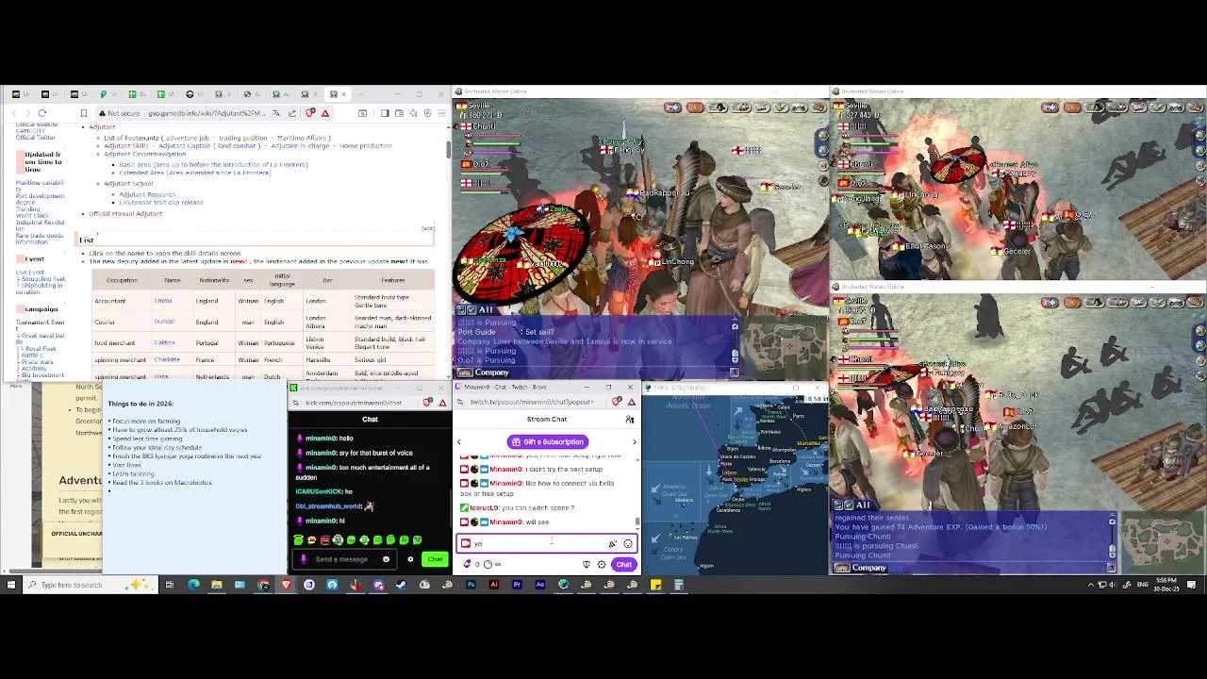This screenshot has width=1207, height=679.
Task: Open Adjutant Circumnavigation link
Action: 145,154
